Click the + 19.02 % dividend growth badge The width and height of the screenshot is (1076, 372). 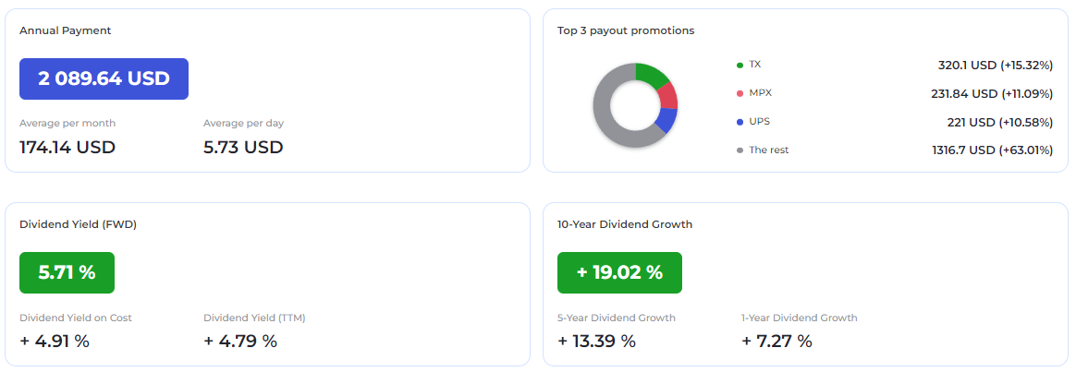619,272
